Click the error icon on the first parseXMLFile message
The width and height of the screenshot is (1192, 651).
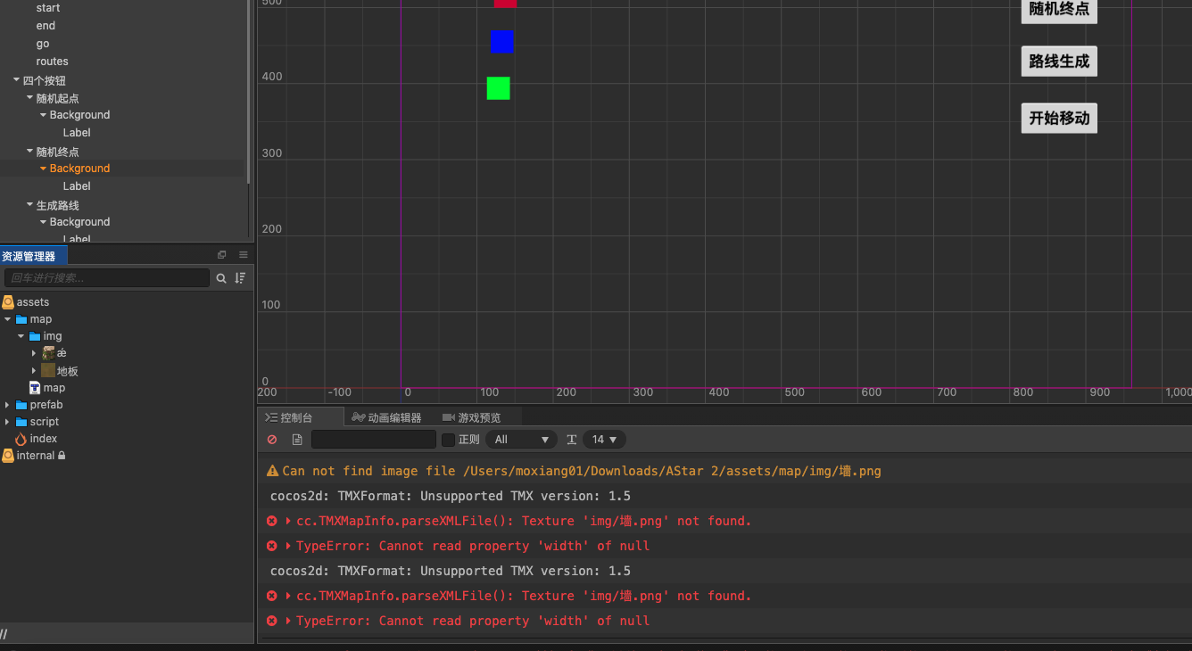(x=272, y=521)
